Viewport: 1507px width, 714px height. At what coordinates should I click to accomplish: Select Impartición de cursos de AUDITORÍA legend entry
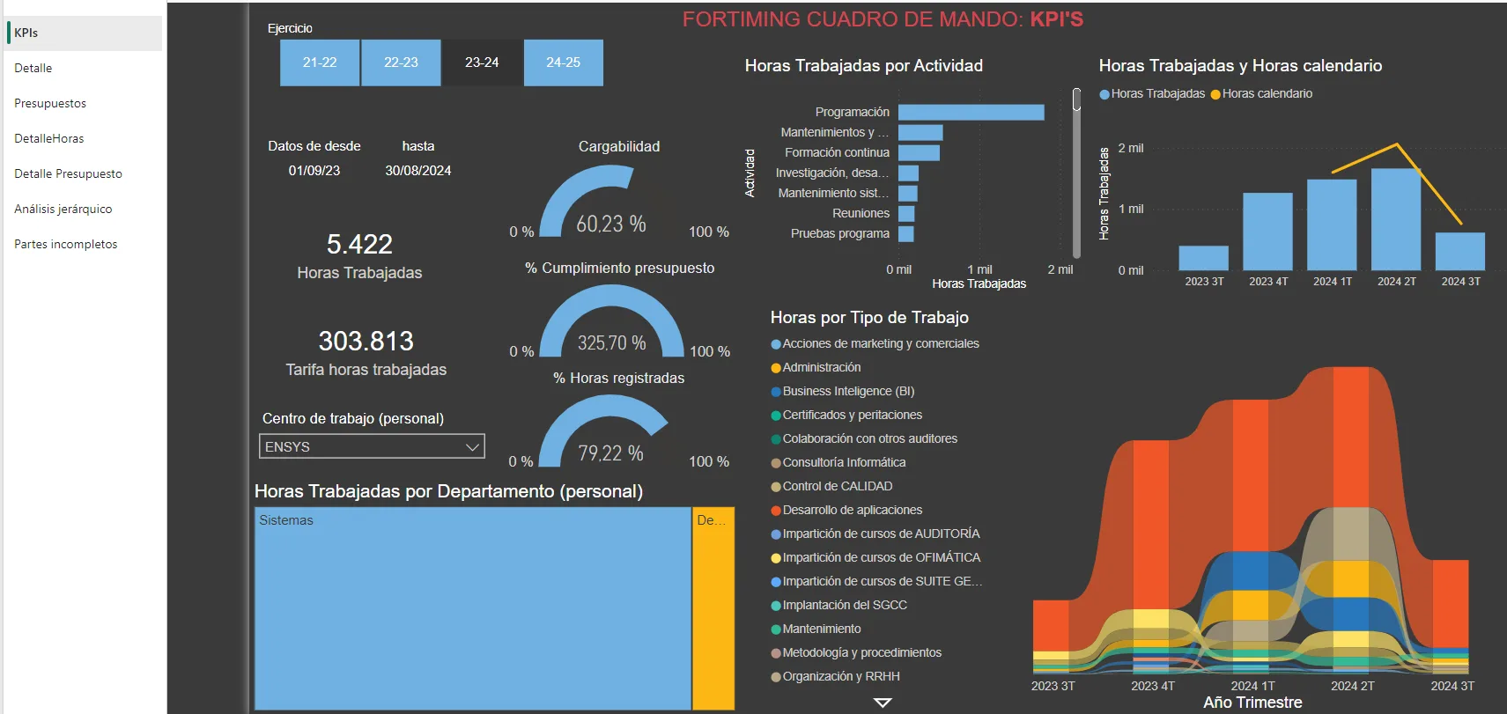click(875, 534)
